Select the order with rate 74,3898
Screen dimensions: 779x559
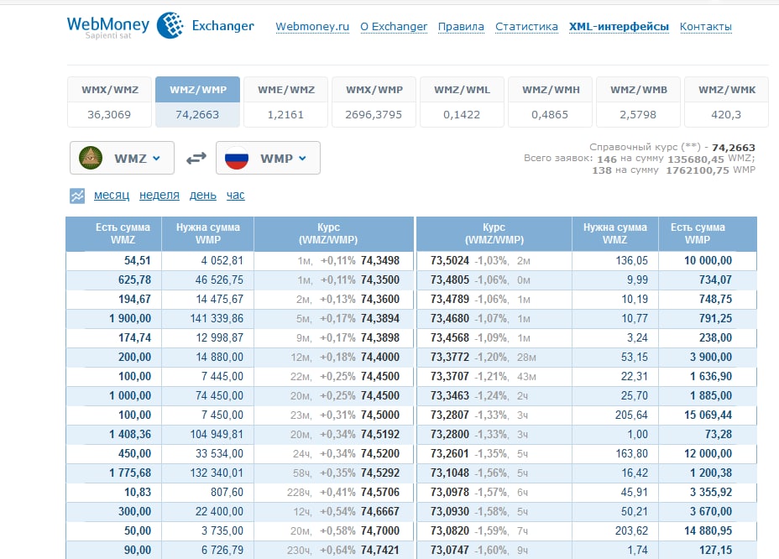pos(239,338)
